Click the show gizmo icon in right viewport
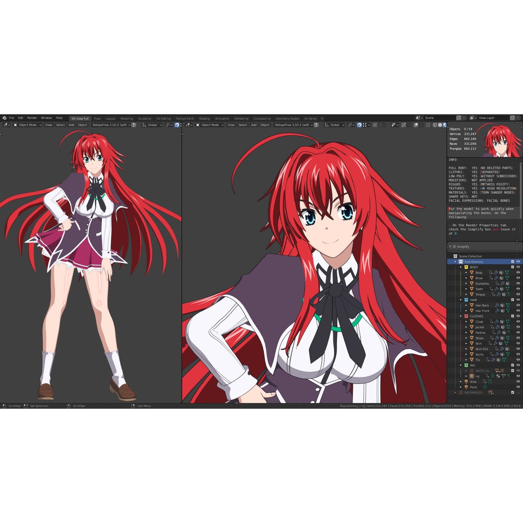The height and width of the screenshot is (523, 523). tap(403, 125)
